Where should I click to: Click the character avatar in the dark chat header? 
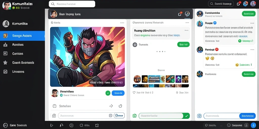pyautogui.click(x=54, y=14)
